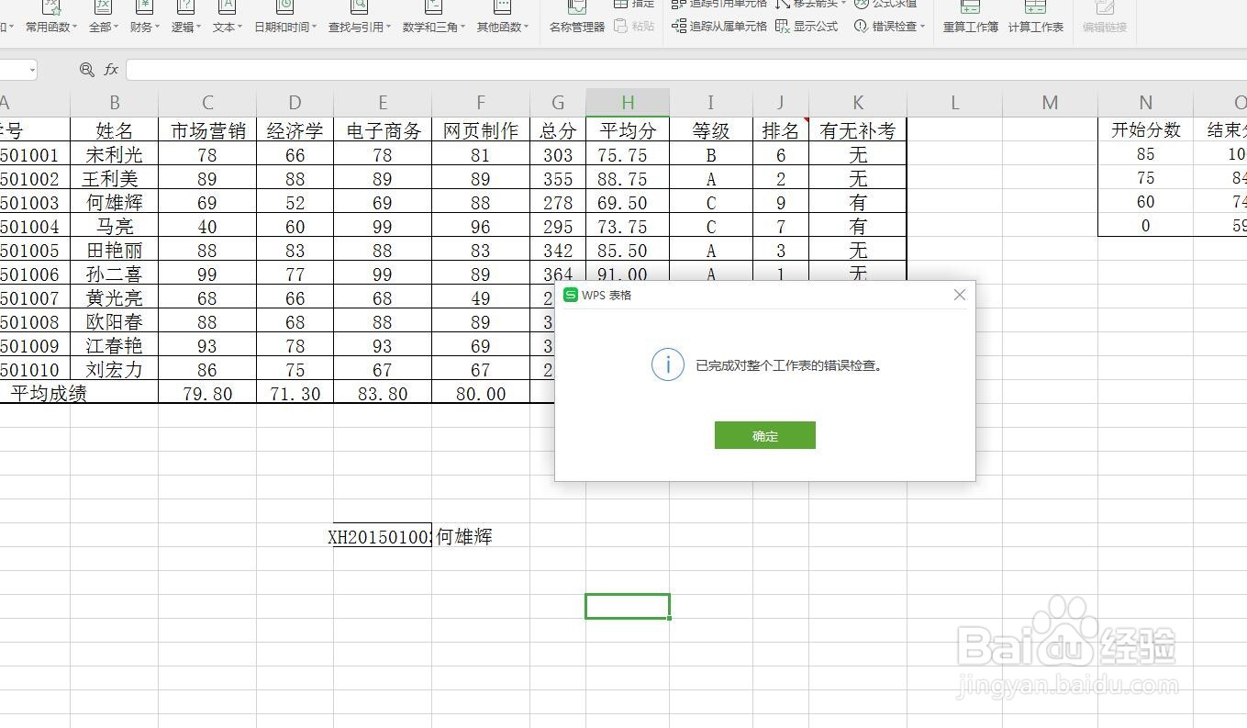Open the 逻辑 logical functions dropdown
Image resolution: width=1247 pixels, height=728 pixels.
coord(185,17)
